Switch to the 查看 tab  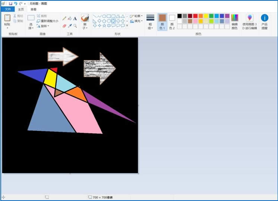[x=34, y=9]
